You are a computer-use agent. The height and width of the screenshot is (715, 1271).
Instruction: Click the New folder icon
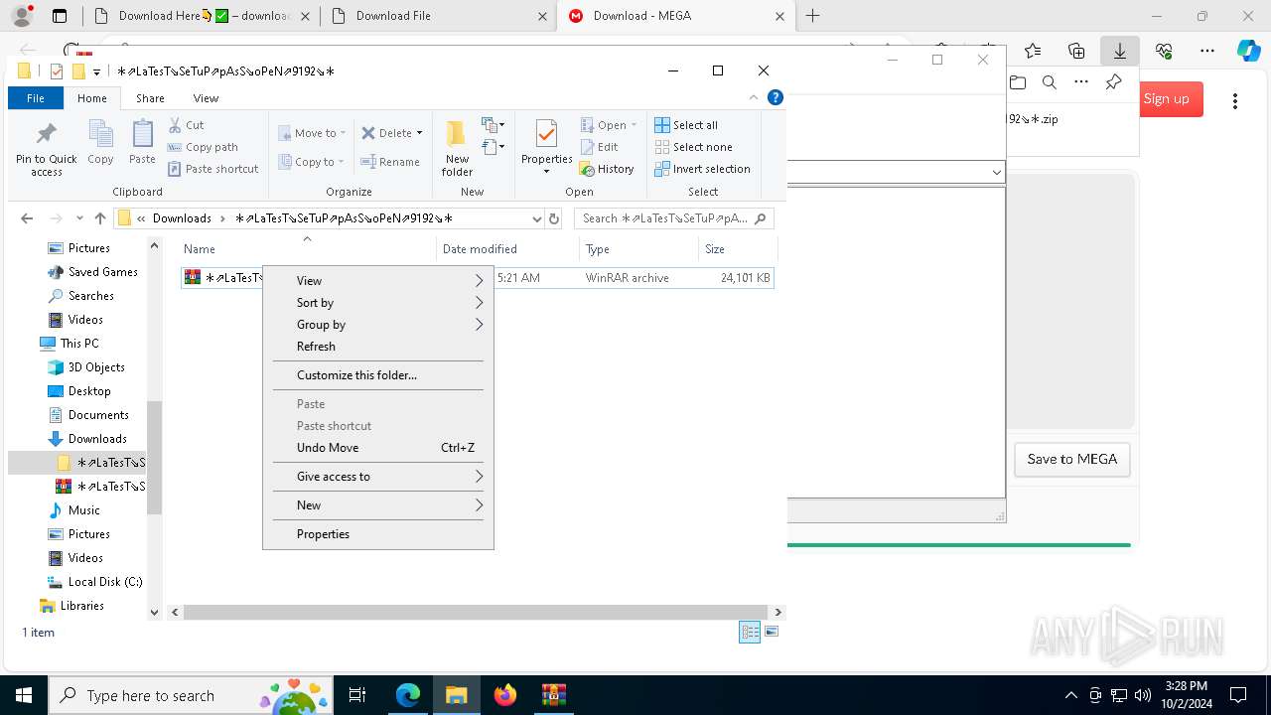click(x=457, y=148)
